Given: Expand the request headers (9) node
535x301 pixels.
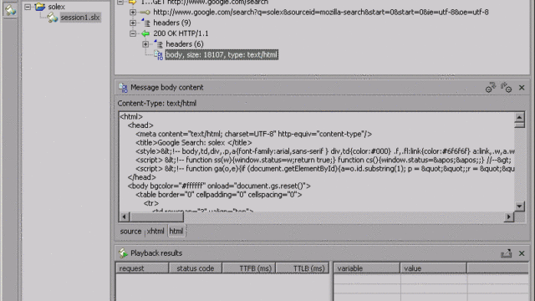Looking at the screenshot, I should pos(133,23).
